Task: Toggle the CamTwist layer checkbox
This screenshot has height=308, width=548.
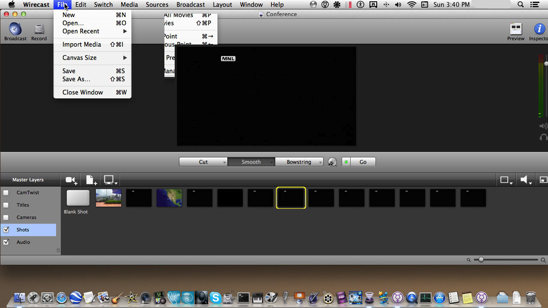Action: tap(6, 192)
